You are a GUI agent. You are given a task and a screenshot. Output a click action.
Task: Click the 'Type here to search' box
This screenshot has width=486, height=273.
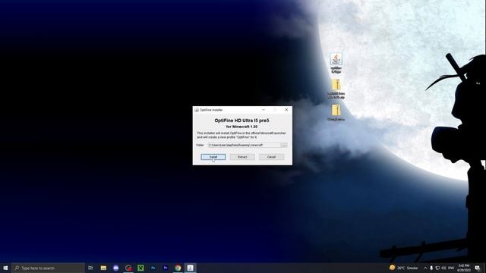48,268
